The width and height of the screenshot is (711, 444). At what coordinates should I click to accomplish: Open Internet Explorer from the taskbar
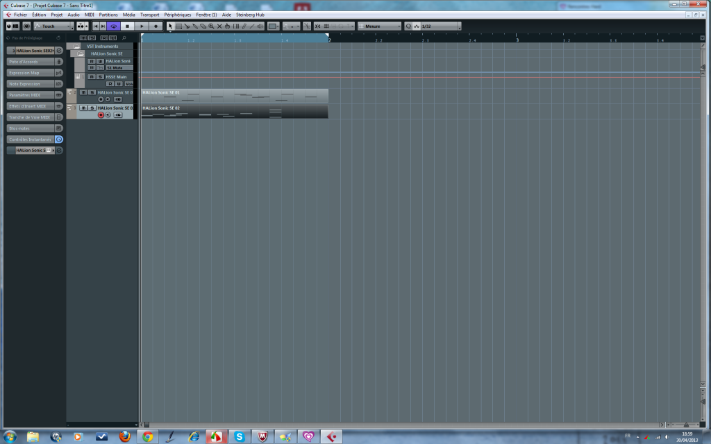[x=194, y=437]
